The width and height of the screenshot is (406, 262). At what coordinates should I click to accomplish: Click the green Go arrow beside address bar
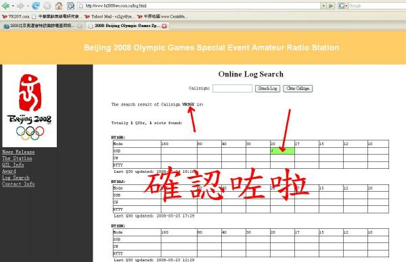pos(331,5)
